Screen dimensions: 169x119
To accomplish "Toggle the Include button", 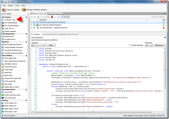I will (65, 17).
